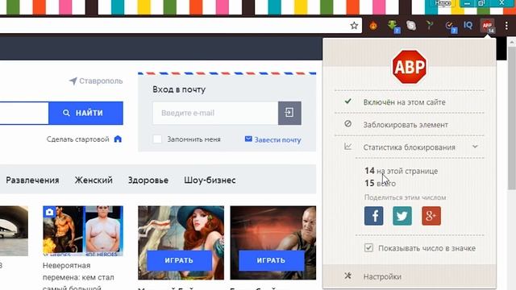Open Настройки in ABP popup

tap(410, 276)
